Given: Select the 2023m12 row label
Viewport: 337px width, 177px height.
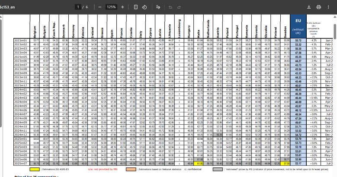Looking at the screenshot, I should 22,85.
